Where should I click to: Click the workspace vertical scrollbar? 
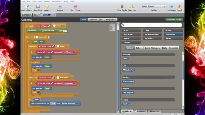coord(118,68)
